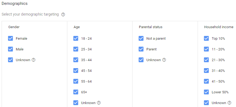236x107 pixels.
Task: Toggle the 21 - 30% income checkbox
Action: 206,60
